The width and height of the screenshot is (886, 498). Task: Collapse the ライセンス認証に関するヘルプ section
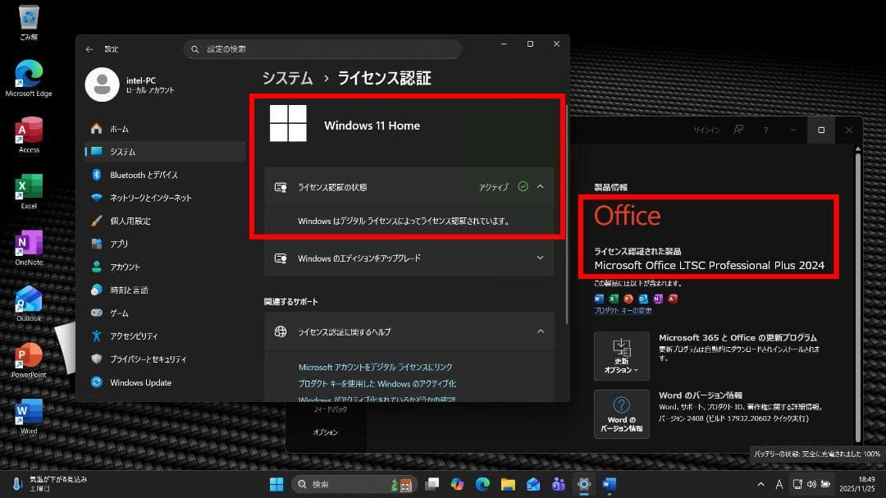pyautogui.click(x=540, y=331)
